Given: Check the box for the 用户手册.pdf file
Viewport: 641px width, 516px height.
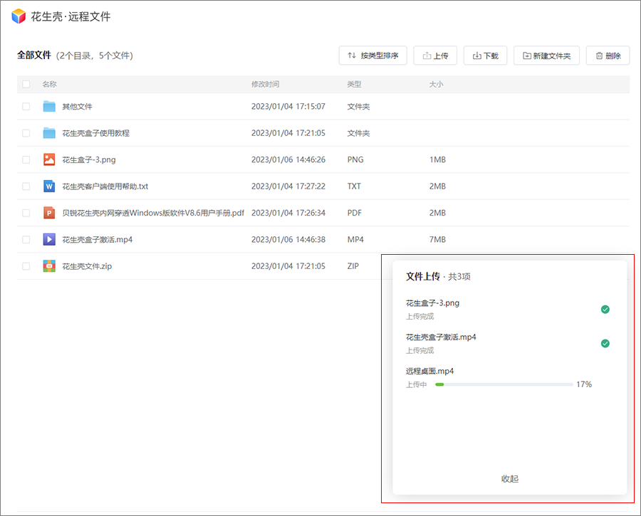Looking at the screenshot, I should [x=26, y=213].
